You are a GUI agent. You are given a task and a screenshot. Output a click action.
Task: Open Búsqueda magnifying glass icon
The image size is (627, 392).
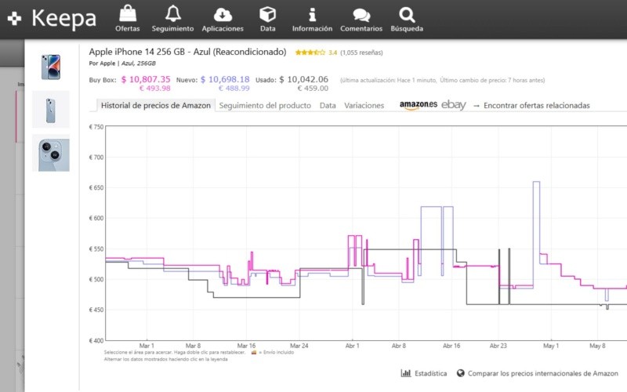coord(406,14)
